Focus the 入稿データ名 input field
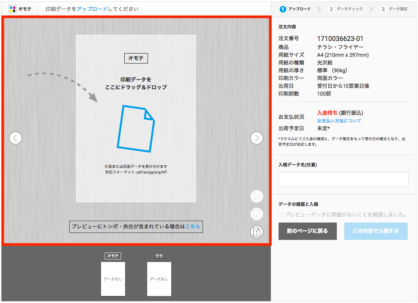Screen dimensions: 418x303 click(343, 179)
